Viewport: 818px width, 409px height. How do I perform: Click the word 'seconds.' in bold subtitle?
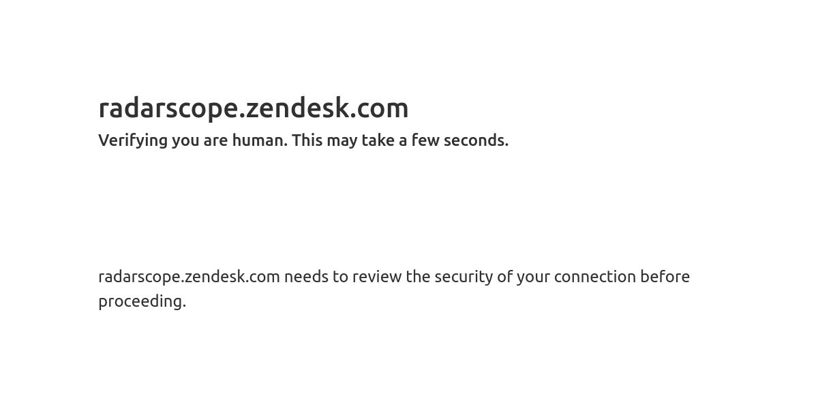click(x=476, y=140)
